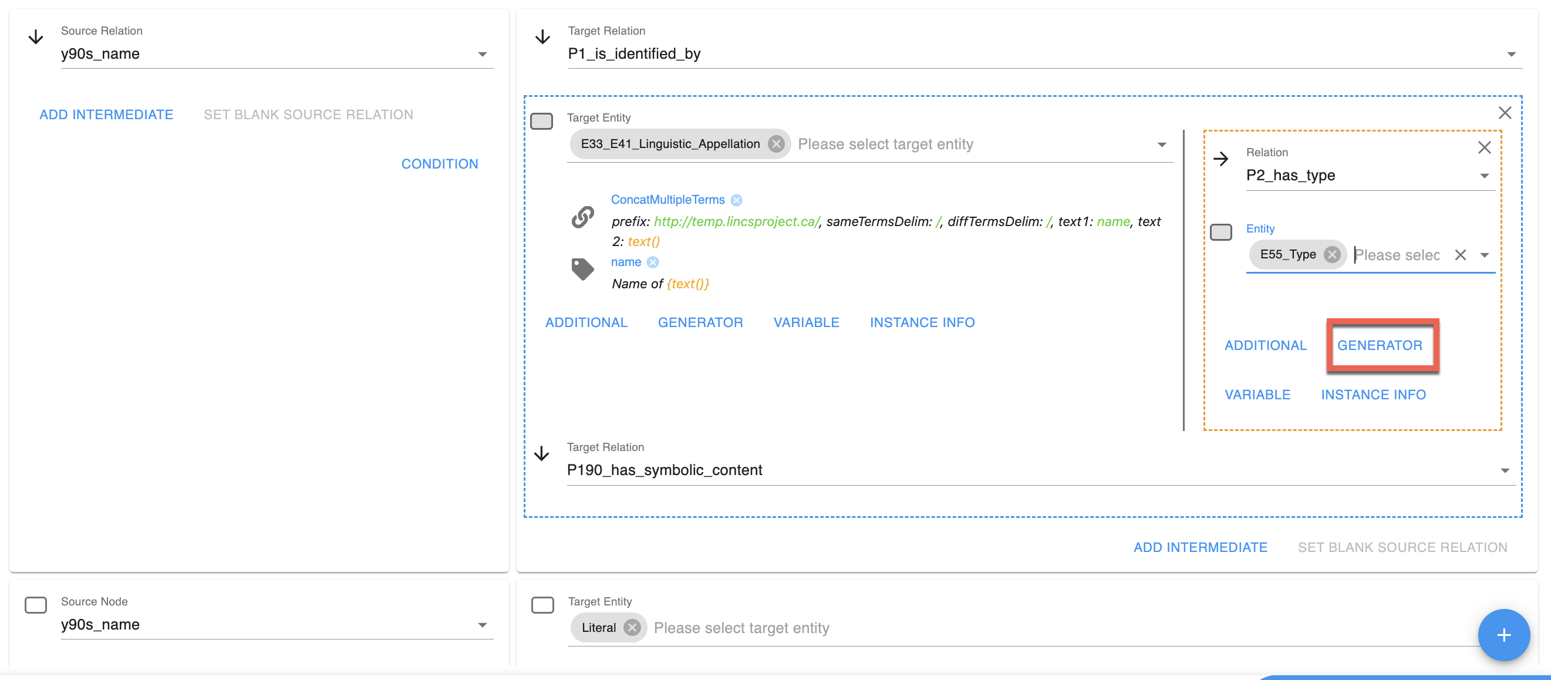Click left ADD INTERMEDIATE under Source Relation
Image resolution: width=1551 pixels, height=680 pixels.
106,115
